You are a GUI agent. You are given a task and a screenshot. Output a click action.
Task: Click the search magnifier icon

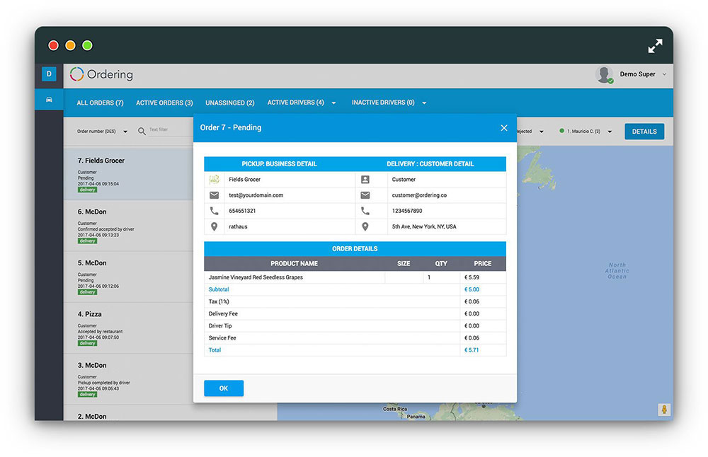[x=142, y=132]
